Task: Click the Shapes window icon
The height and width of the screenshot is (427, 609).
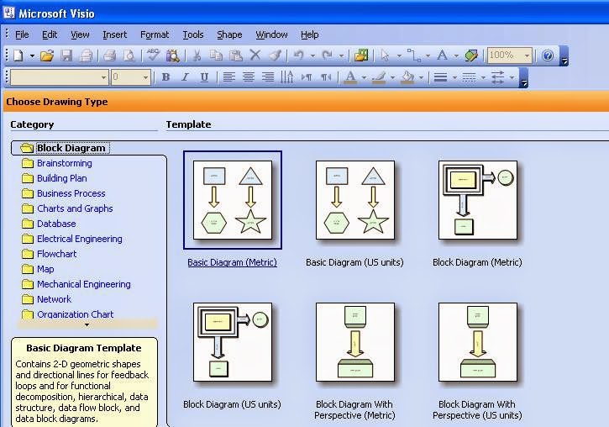Action: point(361,55)
